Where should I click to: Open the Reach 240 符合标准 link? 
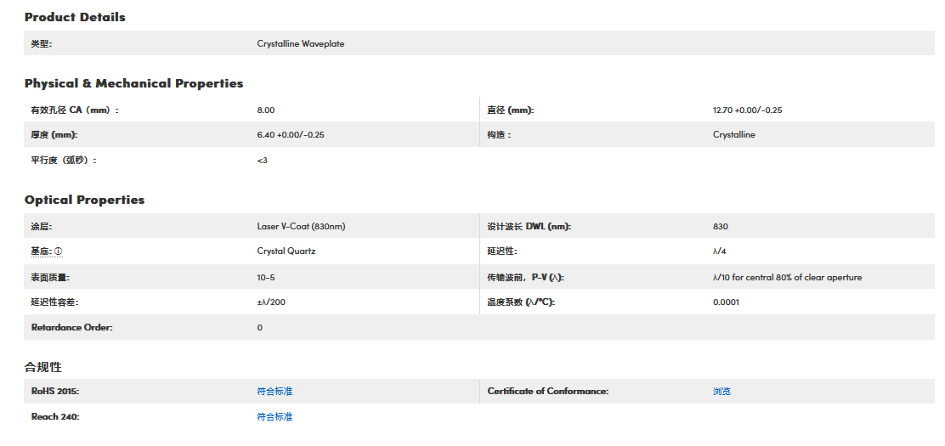274,417
